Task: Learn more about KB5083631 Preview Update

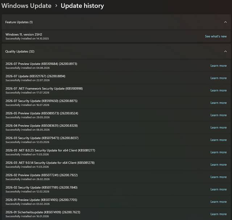Action: tap(219, 128)
